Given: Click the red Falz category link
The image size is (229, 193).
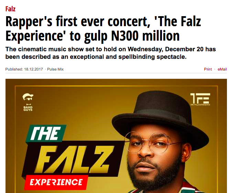Looking at the screenshot, I should tap(10, 9).
